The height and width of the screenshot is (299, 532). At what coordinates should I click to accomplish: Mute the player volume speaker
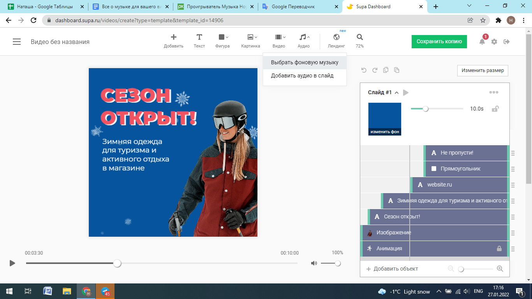(314, 263)
